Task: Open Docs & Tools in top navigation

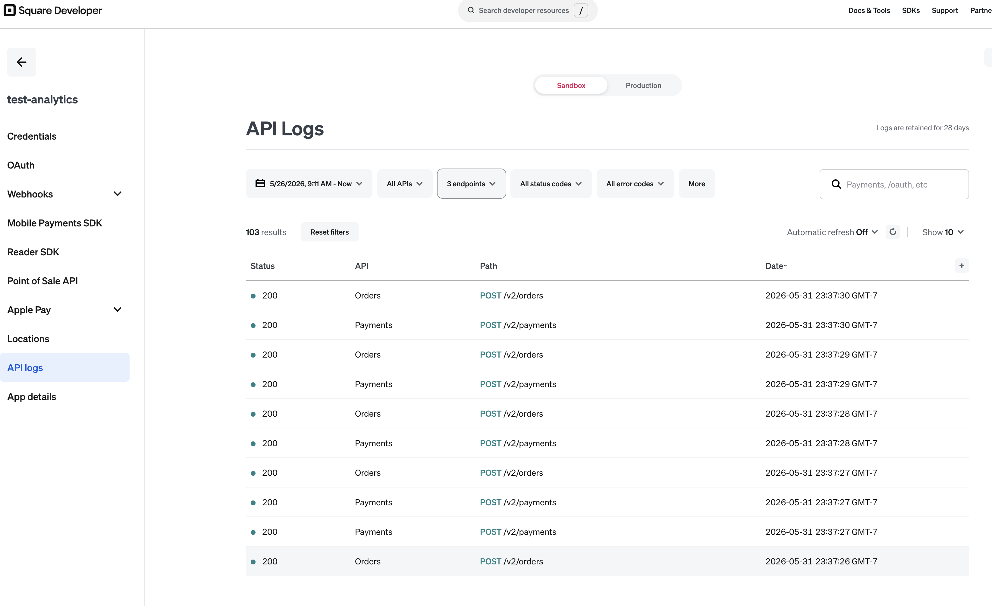Action: tap(869, 11)
